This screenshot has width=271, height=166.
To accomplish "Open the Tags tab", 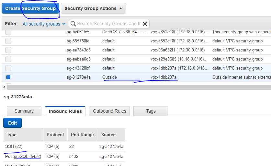I will pyautogui.click(x=151, y=111).
